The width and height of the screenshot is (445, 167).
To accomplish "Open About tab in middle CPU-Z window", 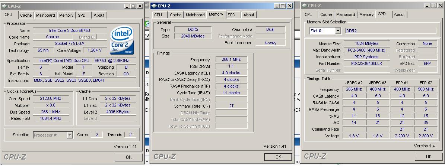I will [249, 15].
